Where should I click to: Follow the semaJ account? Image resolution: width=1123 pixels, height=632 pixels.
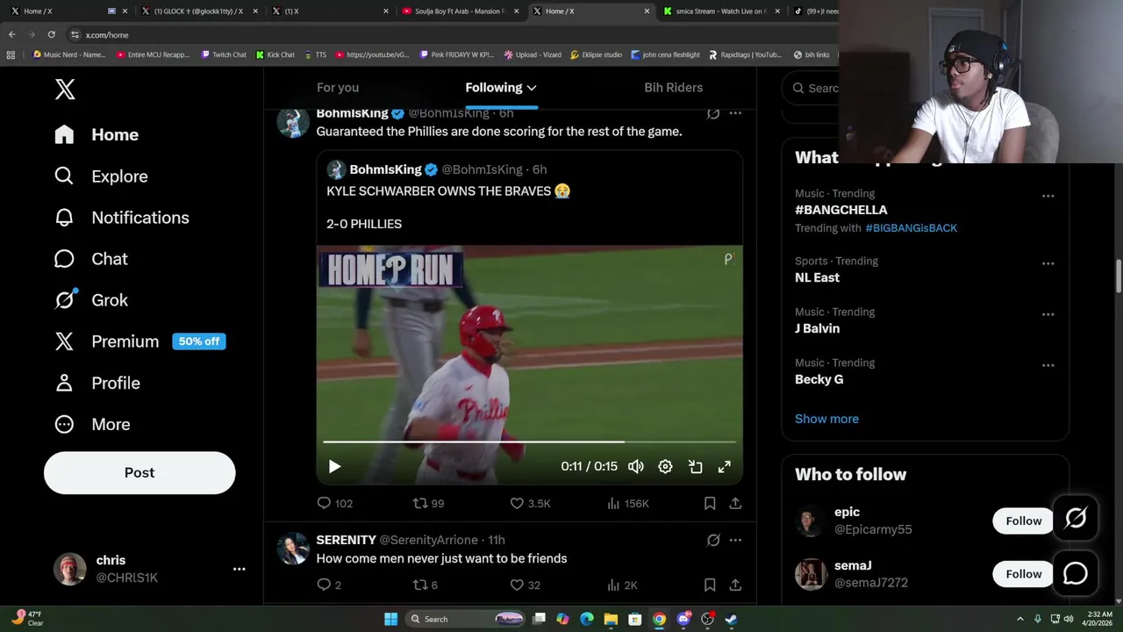click(x=1023, y=573)
